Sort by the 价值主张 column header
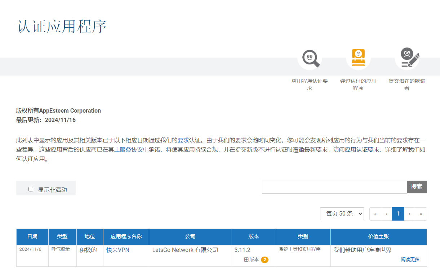This screenshot has width=440, height=276. point(379,237)
